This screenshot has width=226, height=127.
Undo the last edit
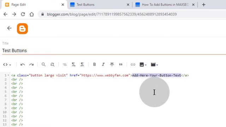tap(23, 65)
